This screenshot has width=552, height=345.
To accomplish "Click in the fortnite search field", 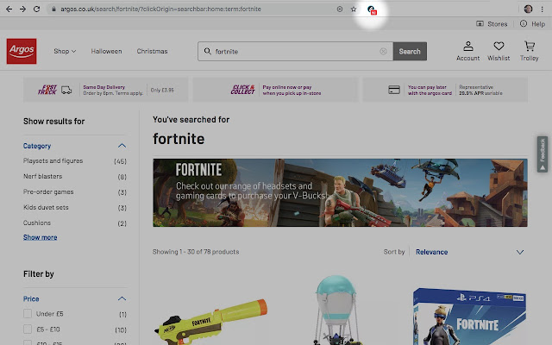I will (x=295, y=52).
